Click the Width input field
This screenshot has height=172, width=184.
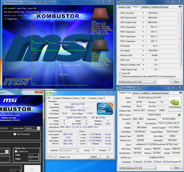point(33,155)
